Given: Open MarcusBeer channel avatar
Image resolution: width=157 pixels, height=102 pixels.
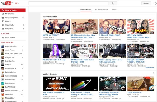Looking at the screenshot, I should (3, 98).
